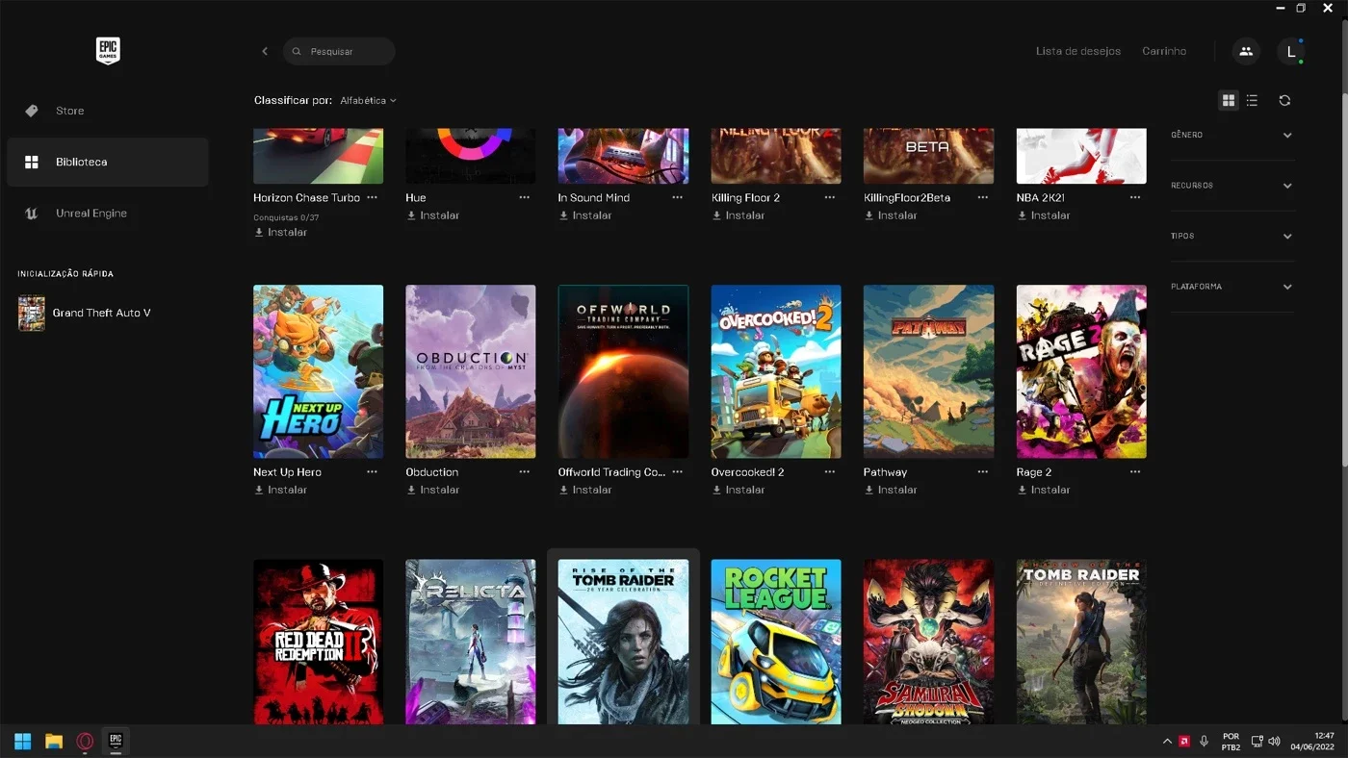
Task: Install Hue
Action: point(432,215)
